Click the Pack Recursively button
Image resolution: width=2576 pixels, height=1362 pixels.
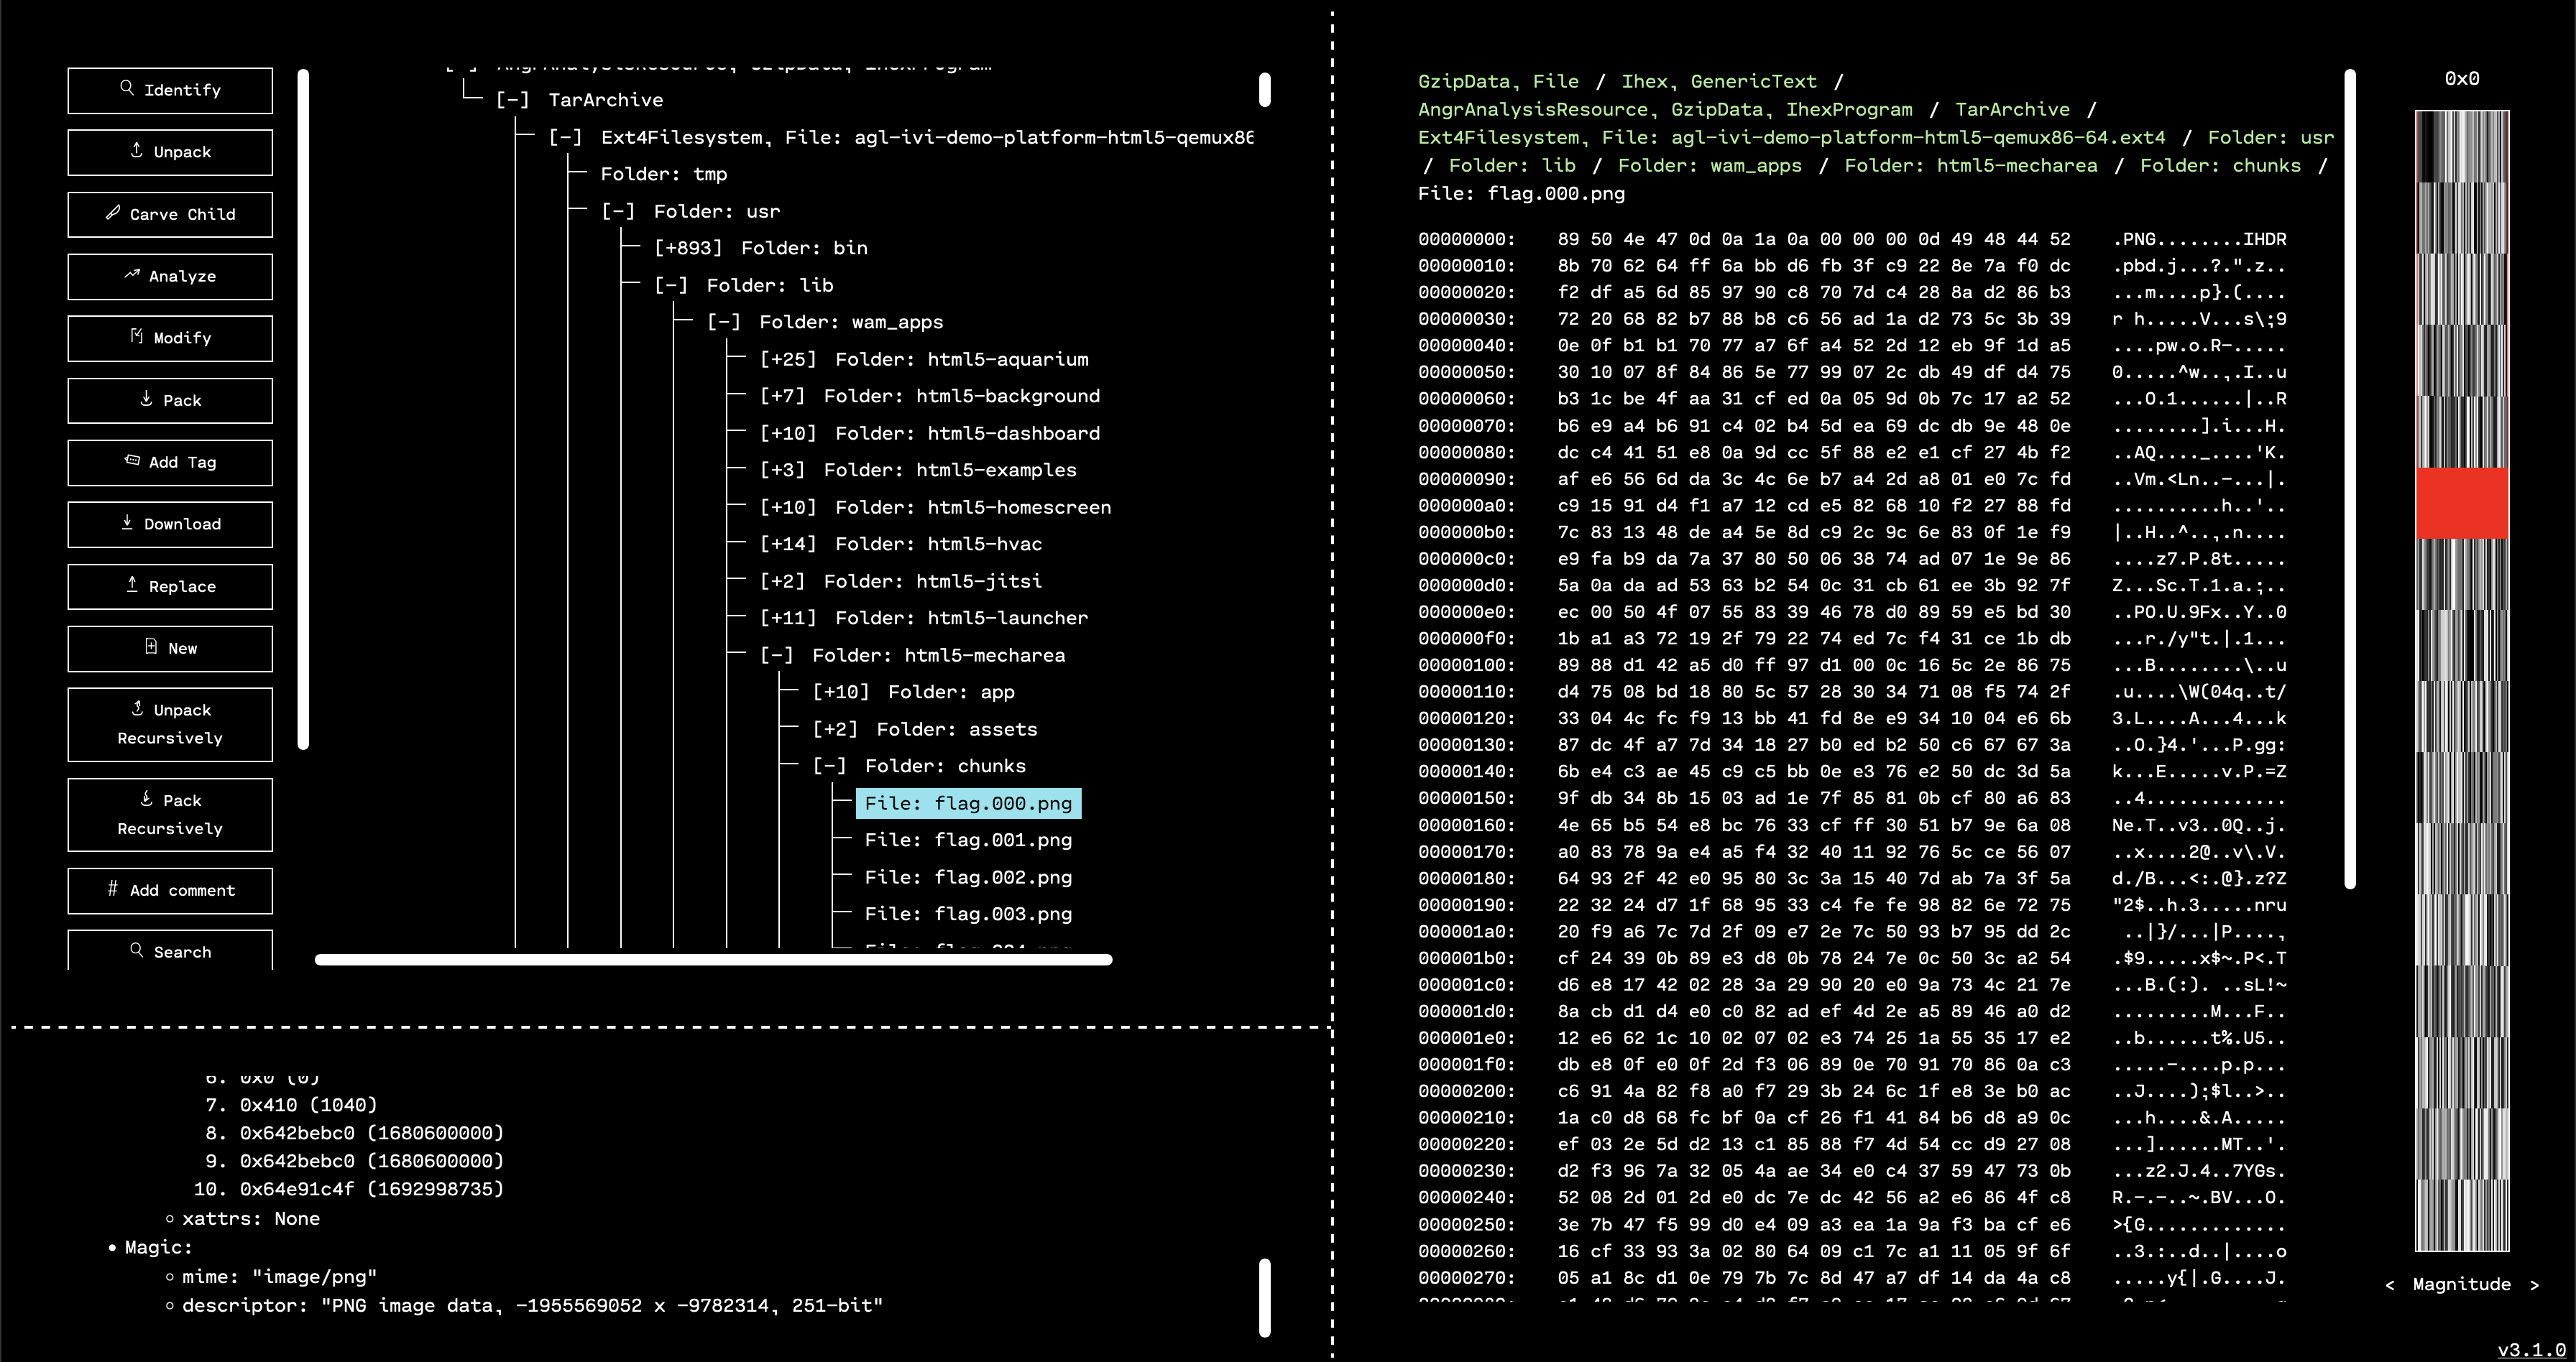point(170,815)
